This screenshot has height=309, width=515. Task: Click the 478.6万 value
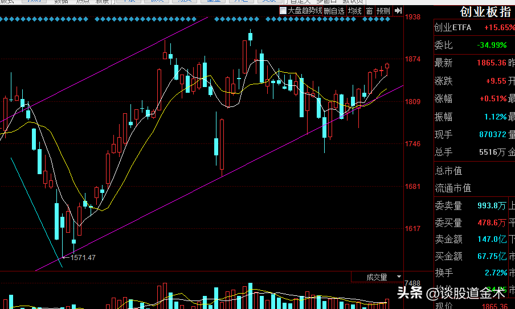492,223
